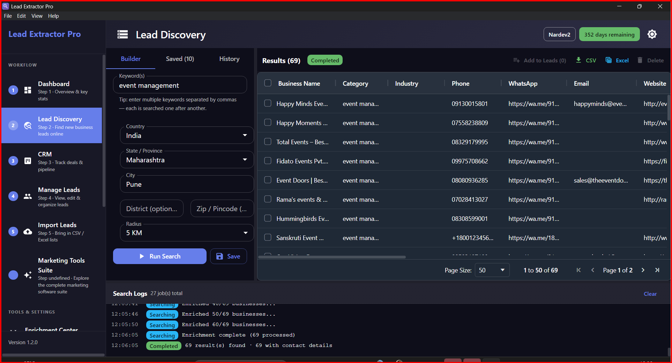The image size is (672, 363).
Task: Click the results table horizontal scrollbar
Action: 332,257
